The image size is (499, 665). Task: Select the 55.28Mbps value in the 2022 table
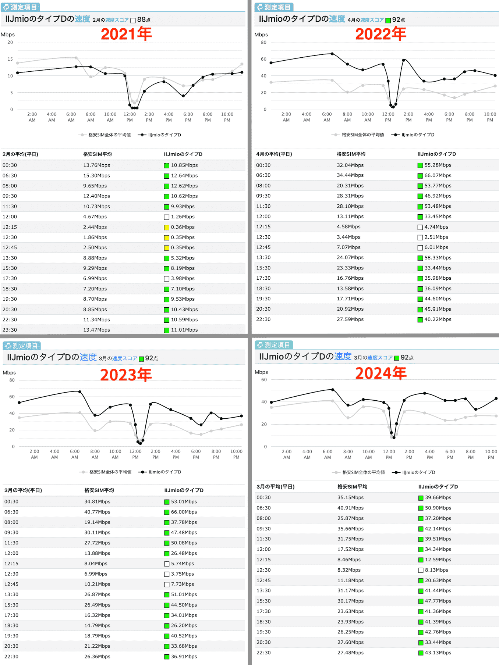(438, 165)
